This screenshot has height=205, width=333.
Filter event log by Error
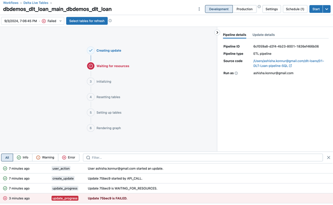(68, 157)
